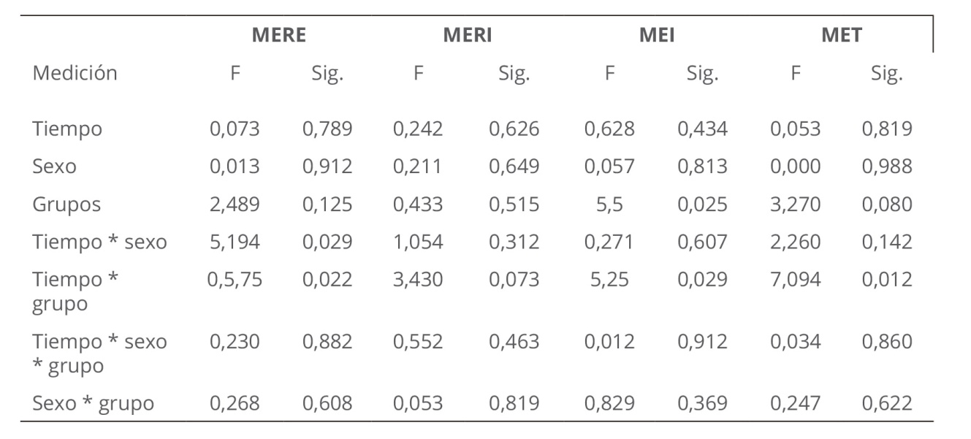Click the Tiempo * sexo row label
The width and height of the screenshot is (971, 439).
click(x=99, y=242)
